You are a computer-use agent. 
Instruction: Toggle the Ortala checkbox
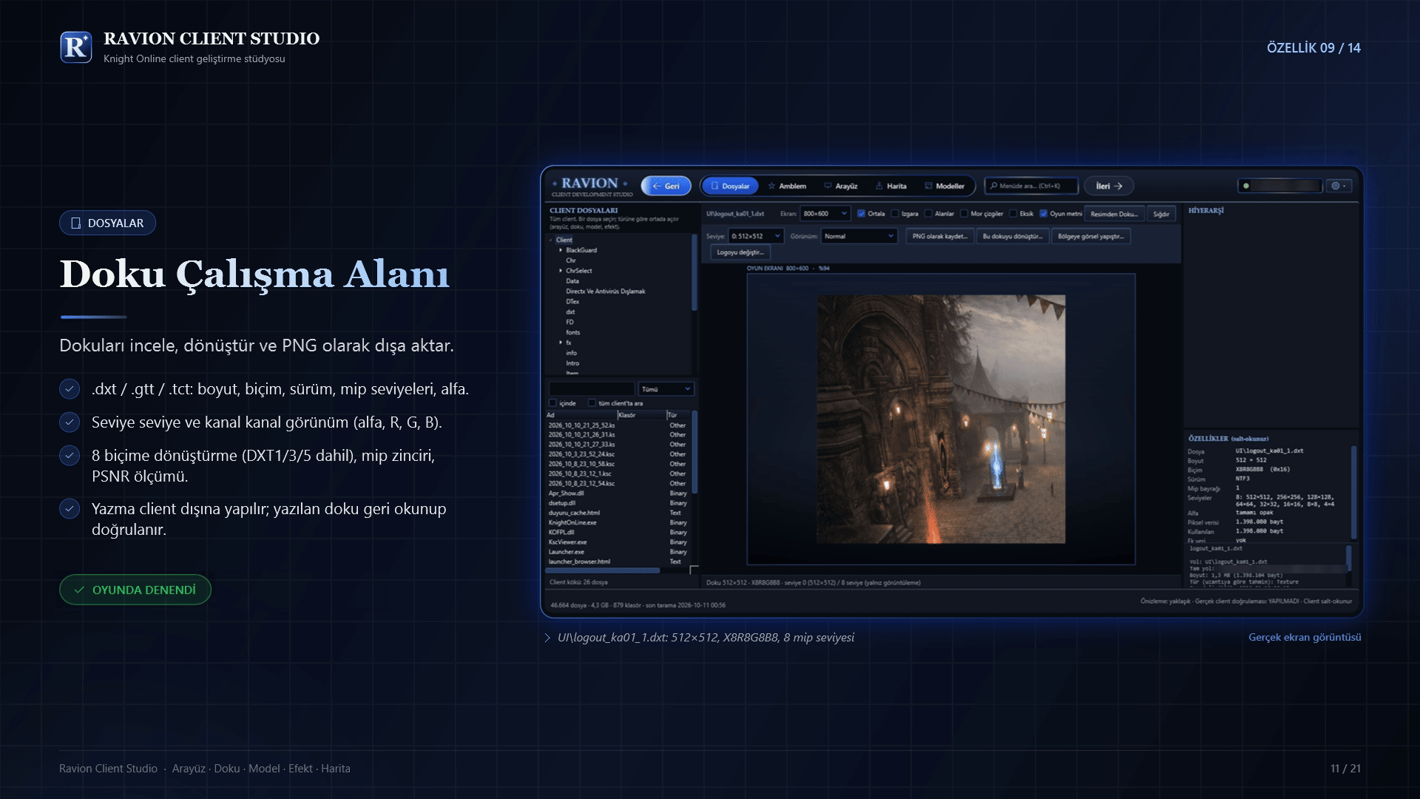861,214
